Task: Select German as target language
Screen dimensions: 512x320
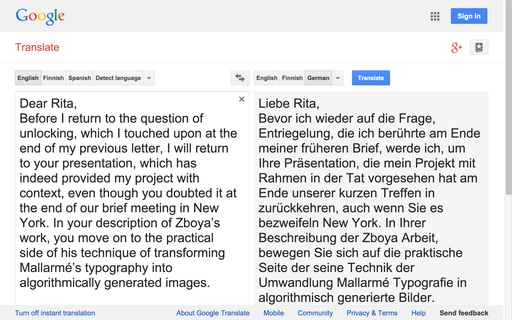Action: click(318, 78)
